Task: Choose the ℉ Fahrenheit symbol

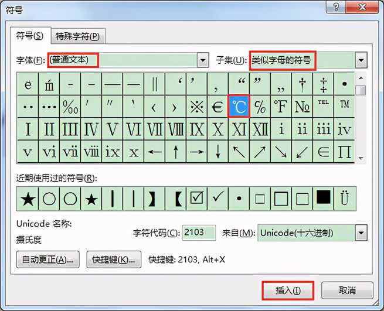Action: click(281, 107)
